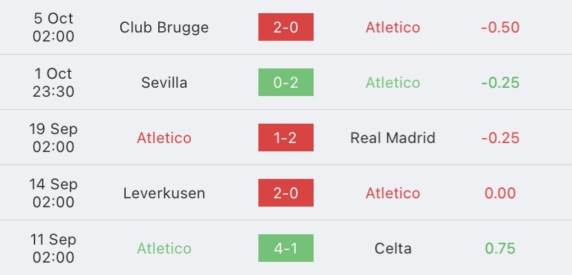Open the 1-2 score against Real Madrid
Viewport: 572px width, 275px height.
285,137
